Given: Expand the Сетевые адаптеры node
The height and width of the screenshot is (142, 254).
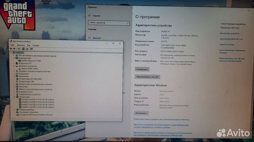Looking at the screenshot, I should click(x=15, y=110).
